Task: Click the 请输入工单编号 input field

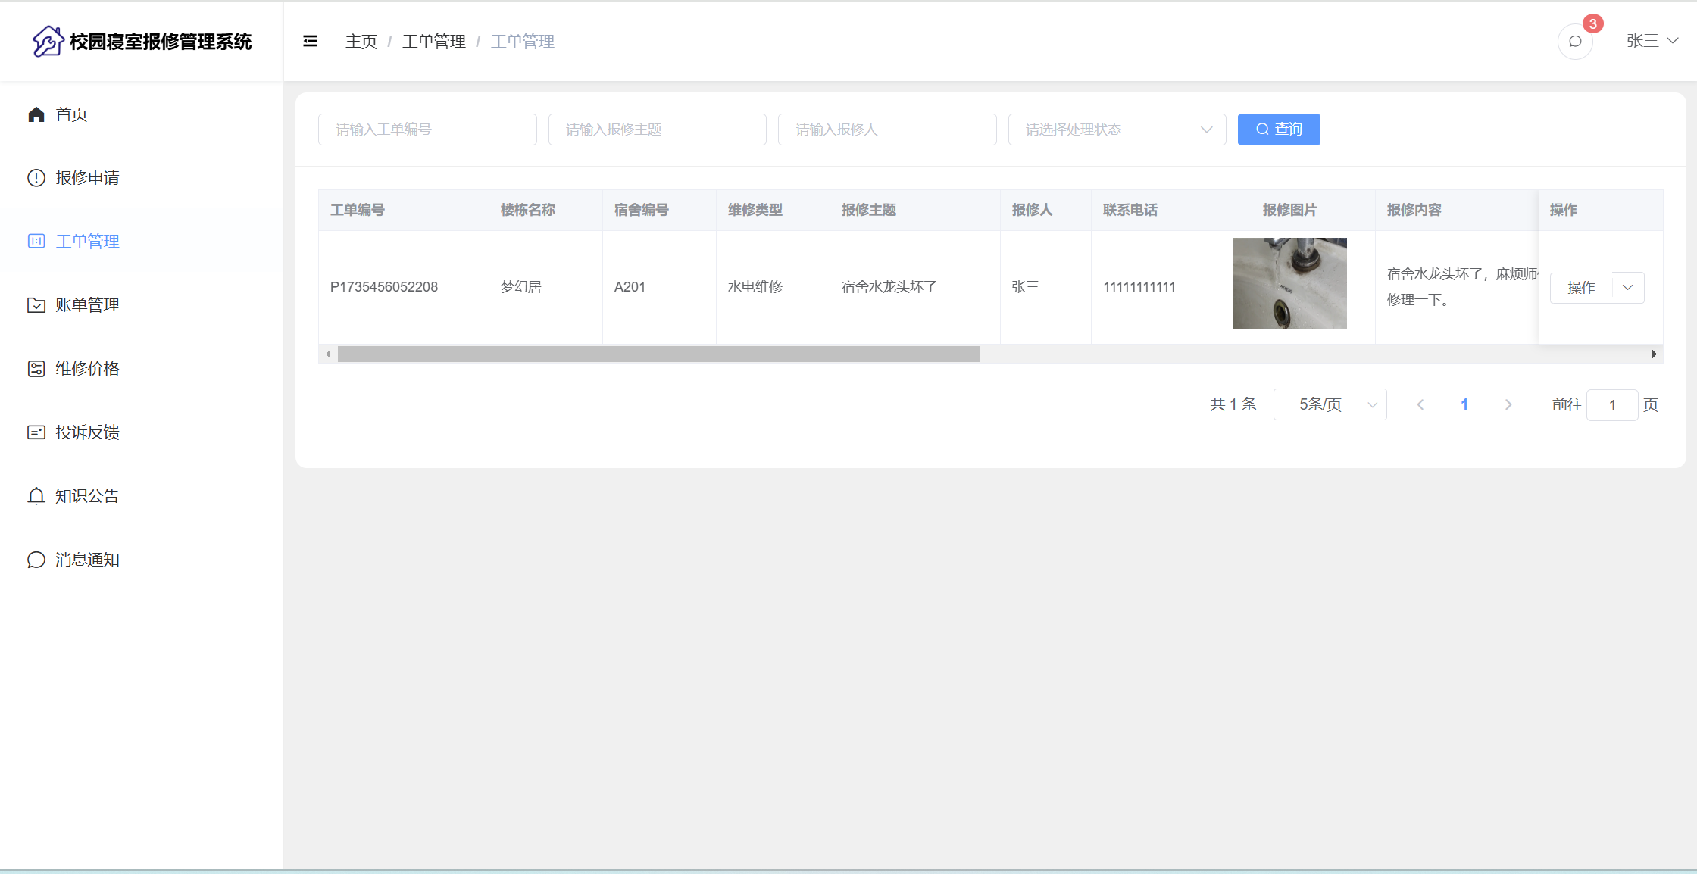Action: coord(427,130)
